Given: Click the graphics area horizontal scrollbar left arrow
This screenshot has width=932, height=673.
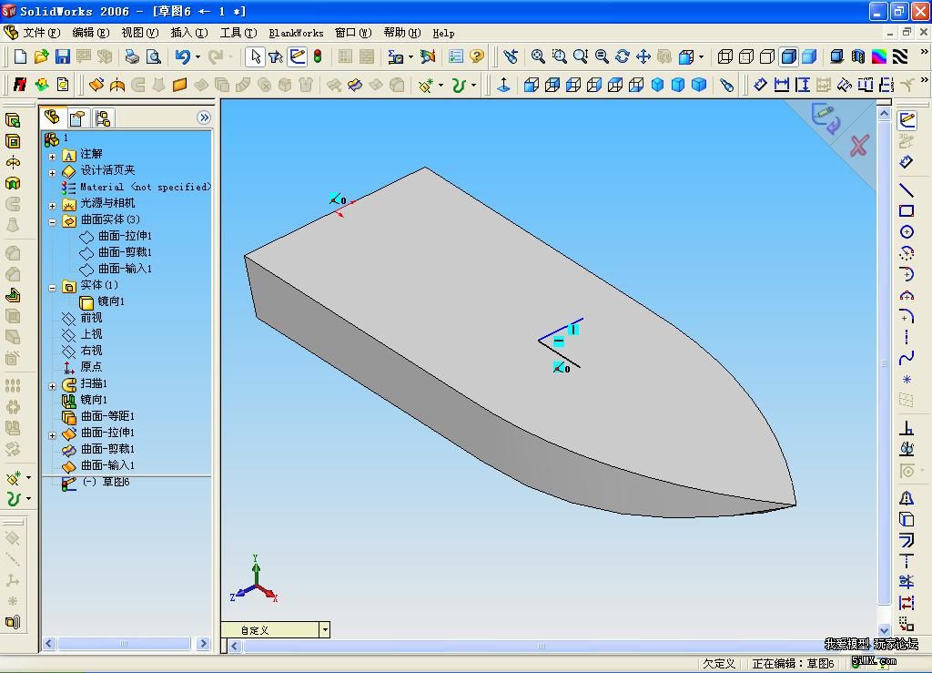Looking at the screenshot, I should point(235,646).
